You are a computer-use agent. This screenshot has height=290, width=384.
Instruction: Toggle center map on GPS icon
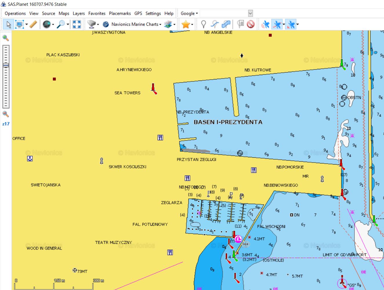[x=291, y=24]
